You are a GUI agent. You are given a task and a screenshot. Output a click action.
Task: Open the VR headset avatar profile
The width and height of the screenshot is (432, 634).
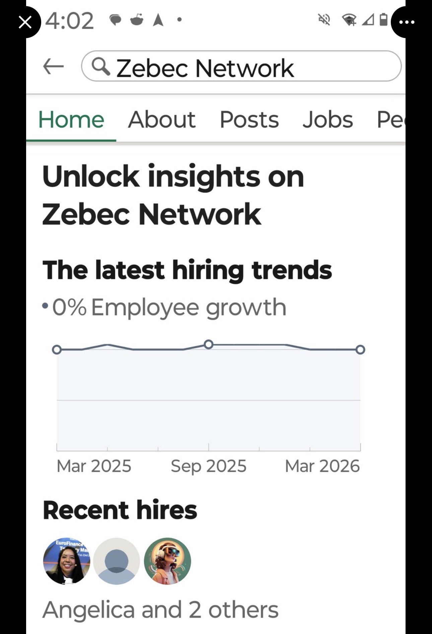pyautogui.click(x=167, y=561)
